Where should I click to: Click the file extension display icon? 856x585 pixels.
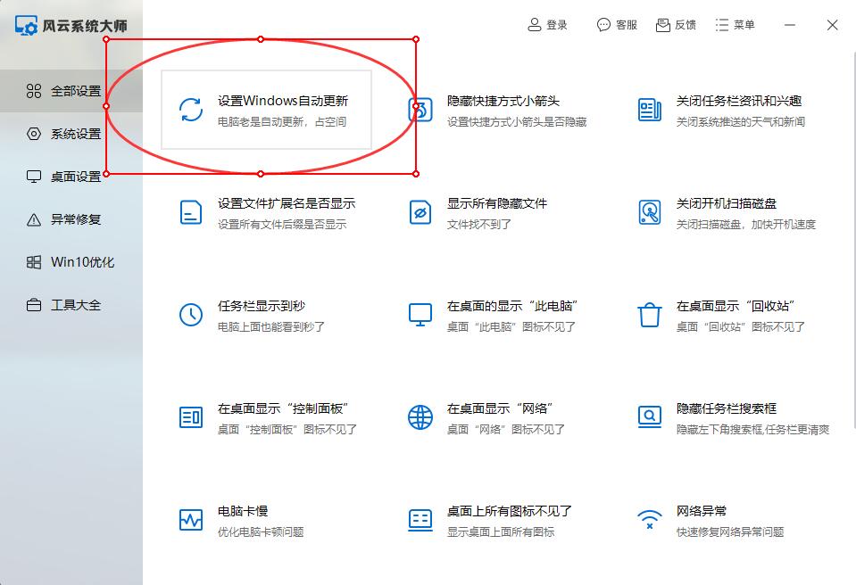pos(191,212)
